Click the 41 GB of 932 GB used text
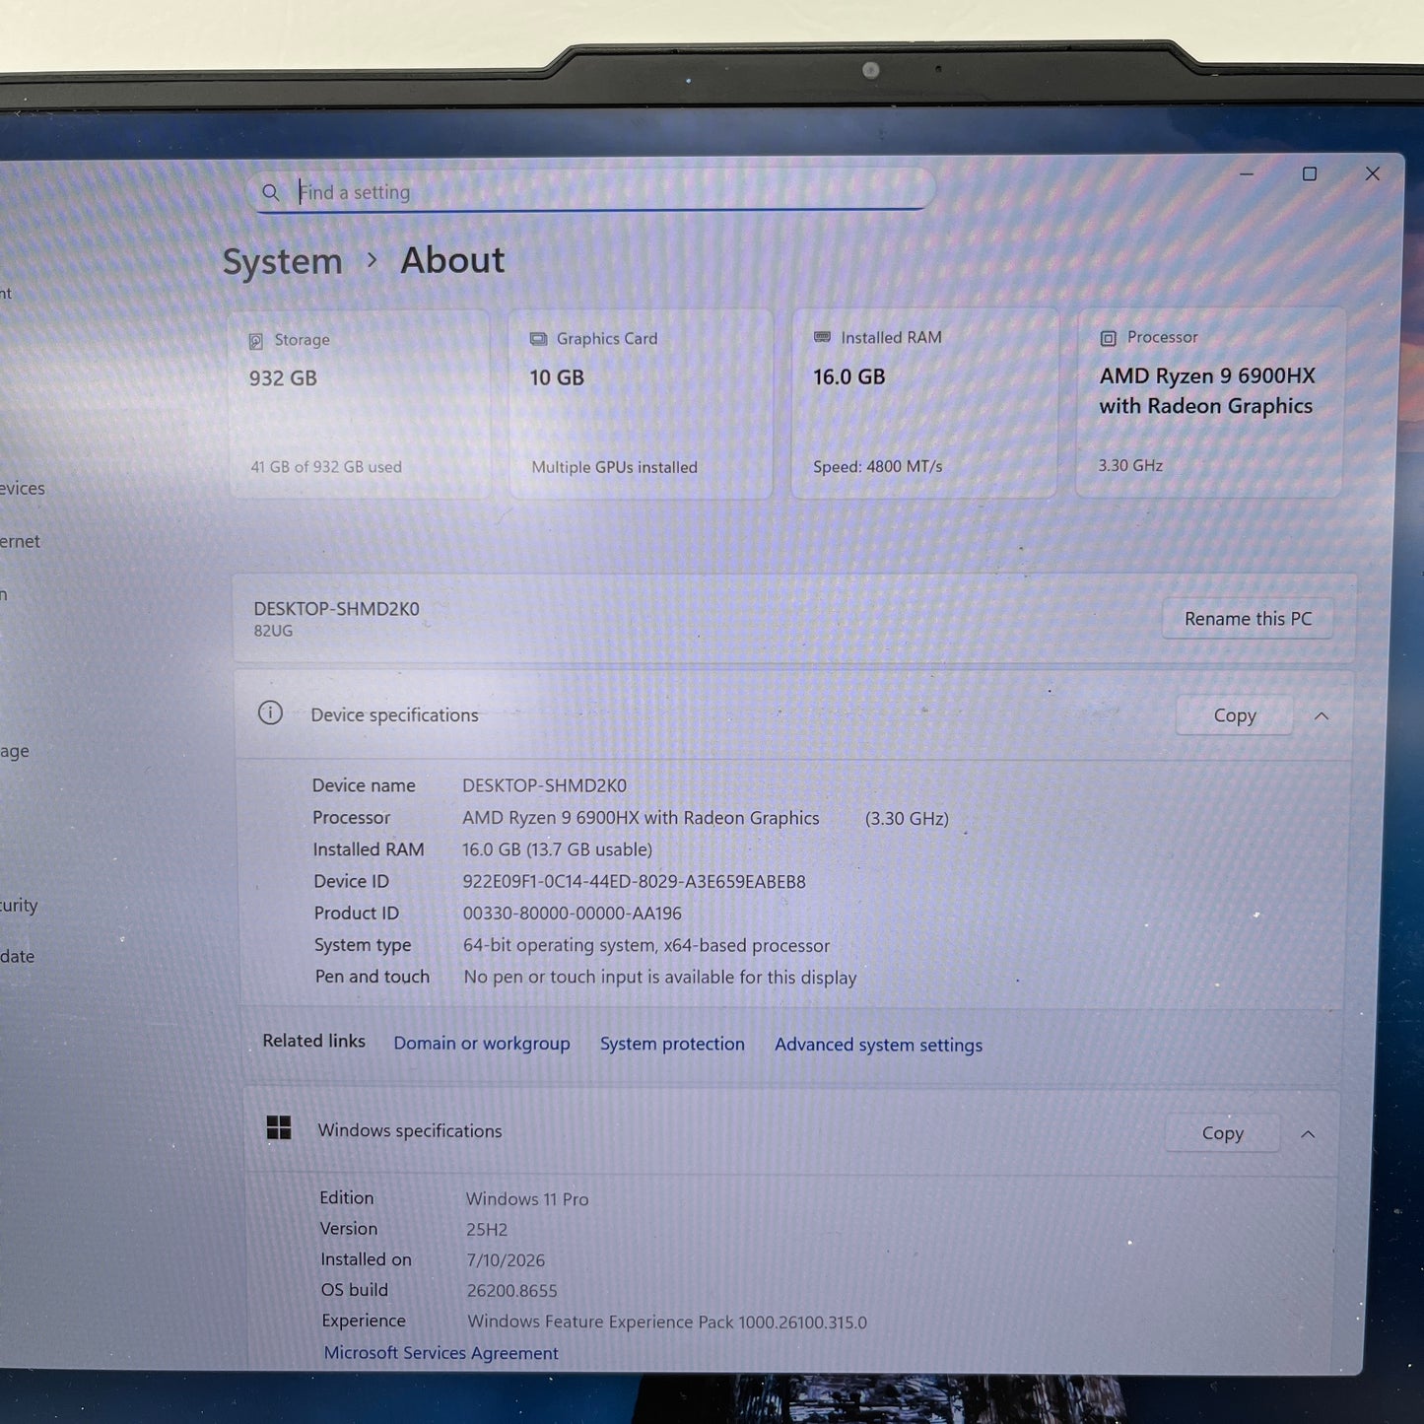 (x=326, y=467)
